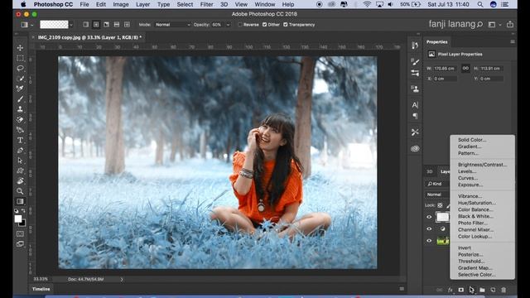Create a new layer group folder
The height and width of the screenshot is (298, 530).
(x=482, y=290)
